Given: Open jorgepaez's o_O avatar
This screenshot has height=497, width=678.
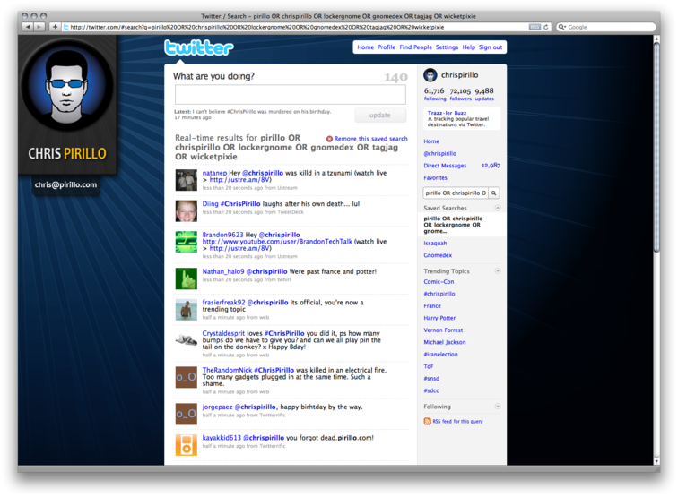Looking at the screenshot, I should coord(186,414).
